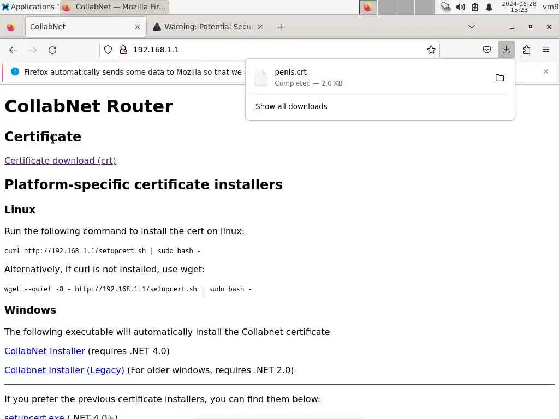Viewport: 559px width, 419px height.
Task: Click the setupcert.exe link
Action: pyautogui.click(x=34, y=416)
